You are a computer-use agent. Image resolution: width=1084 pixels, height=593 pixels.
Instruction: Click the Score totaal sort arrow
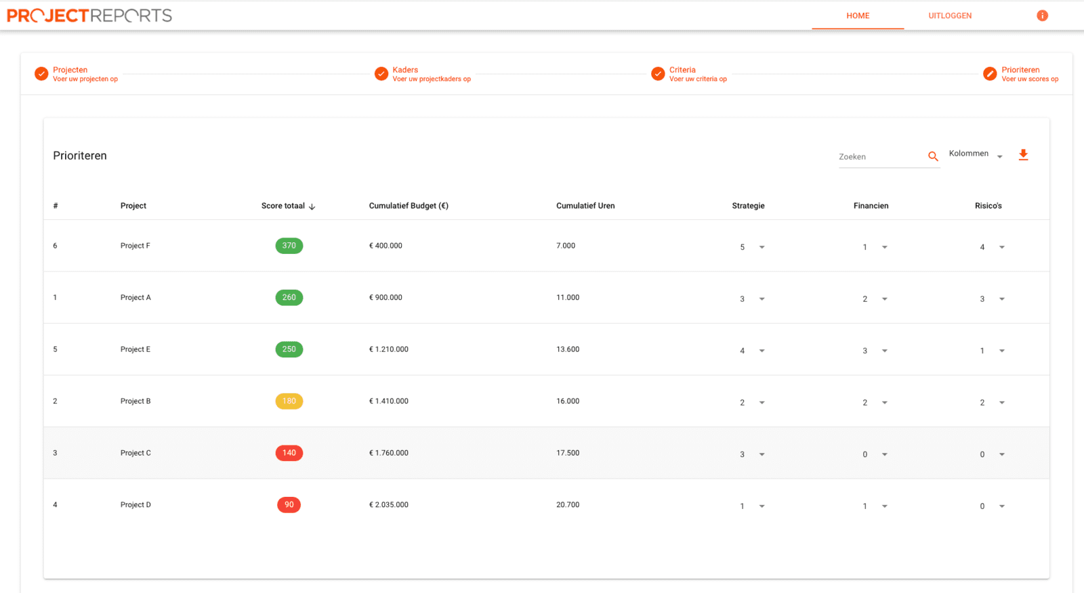(x=312, y=206)
